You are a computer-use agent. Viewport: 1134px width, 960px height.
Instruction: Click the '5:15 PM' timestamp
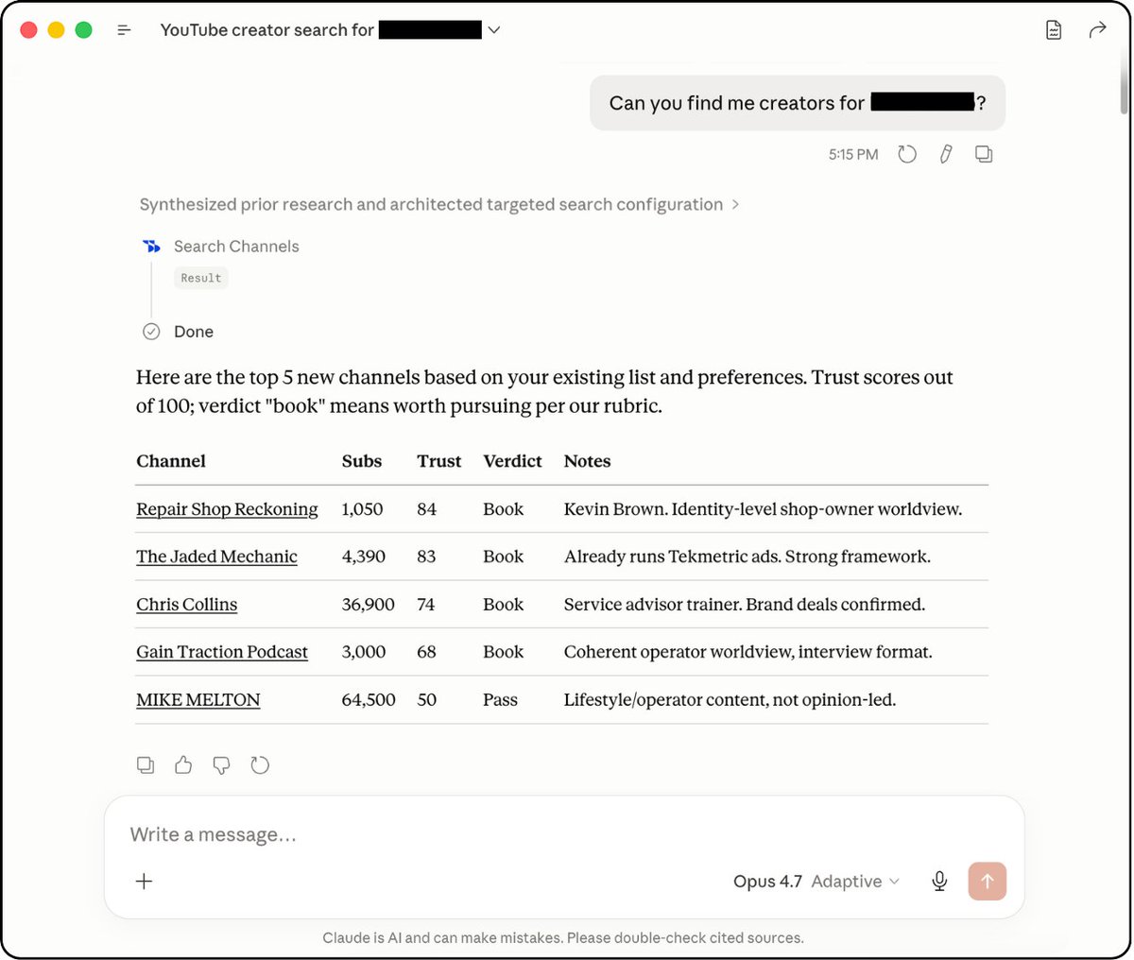pos(853,154)
